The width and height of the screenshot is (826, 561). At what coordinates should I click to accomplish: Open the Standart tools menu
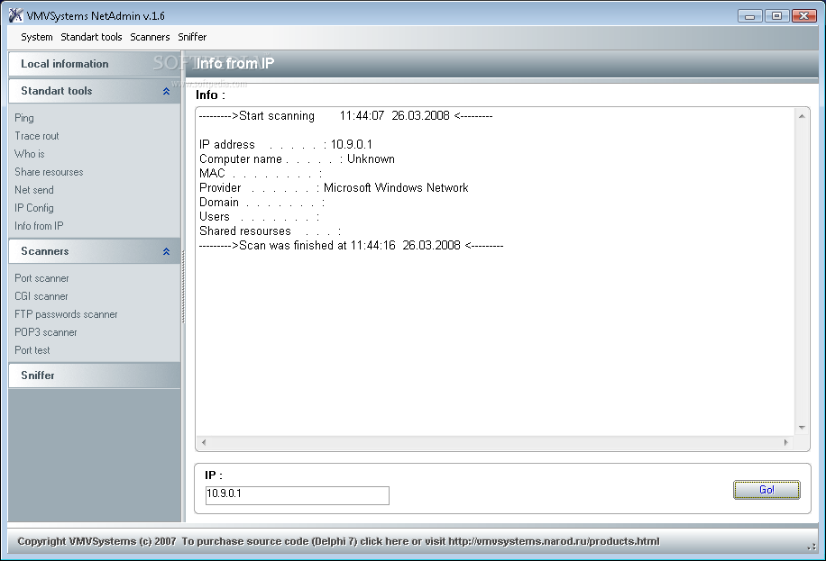91,37
